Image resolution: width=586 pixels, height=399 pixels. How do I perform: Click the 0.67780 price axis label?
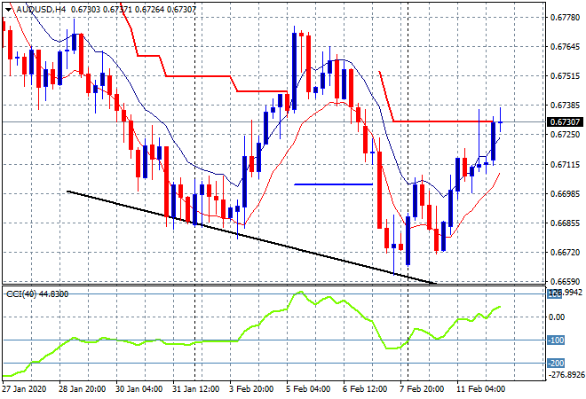565,18
